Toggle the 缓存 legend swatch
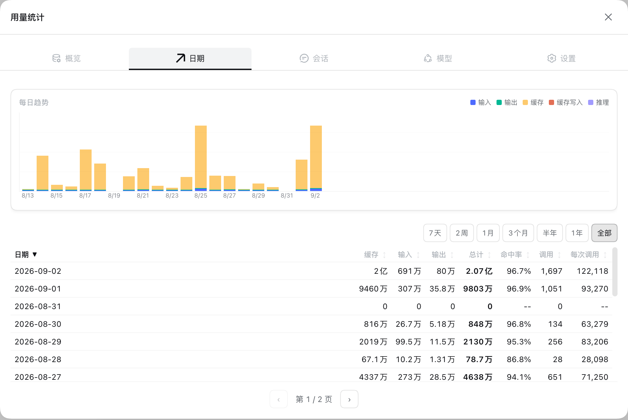 point(525,102)
